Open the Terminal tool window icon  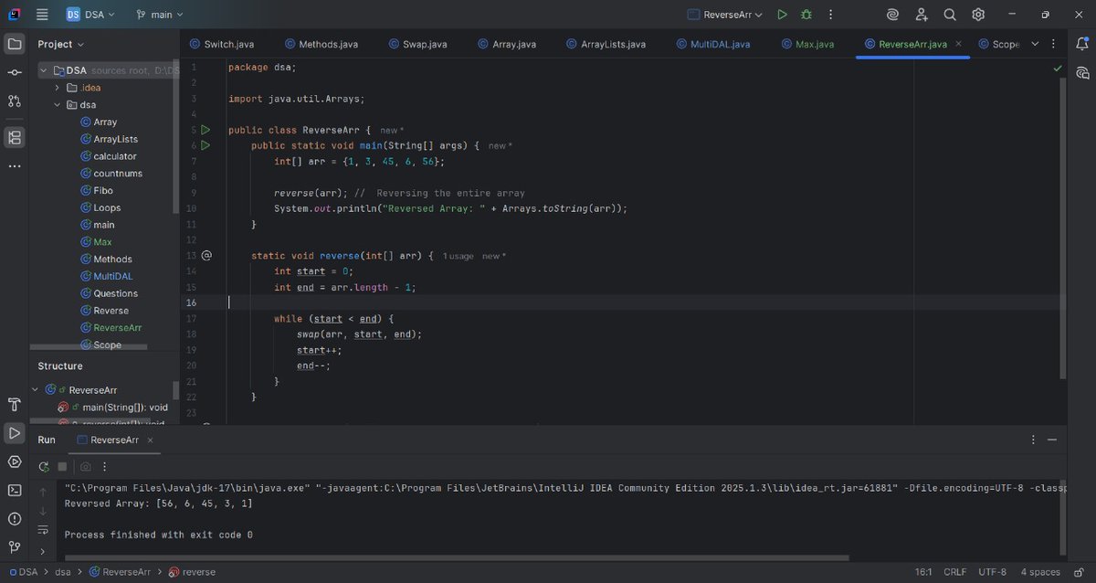tap(15, 490)
